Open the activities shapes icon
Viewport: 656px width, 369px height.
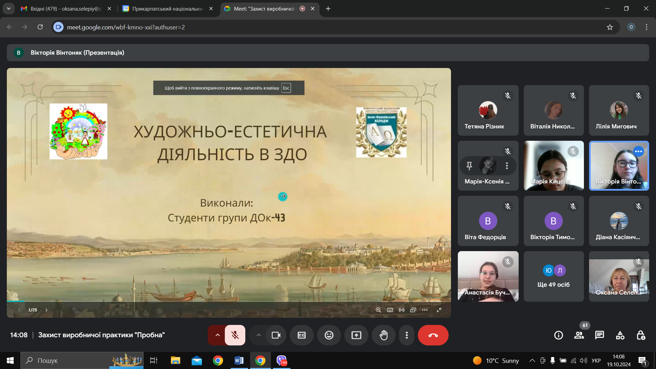pyautogui.click(x=620, y=335)
